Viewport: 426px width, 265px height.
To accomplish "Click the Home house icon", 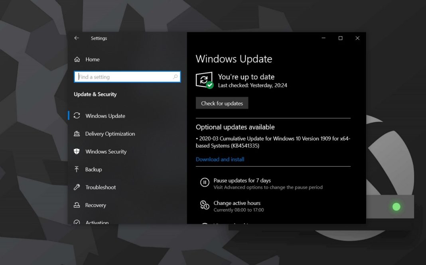I will 77,59.
